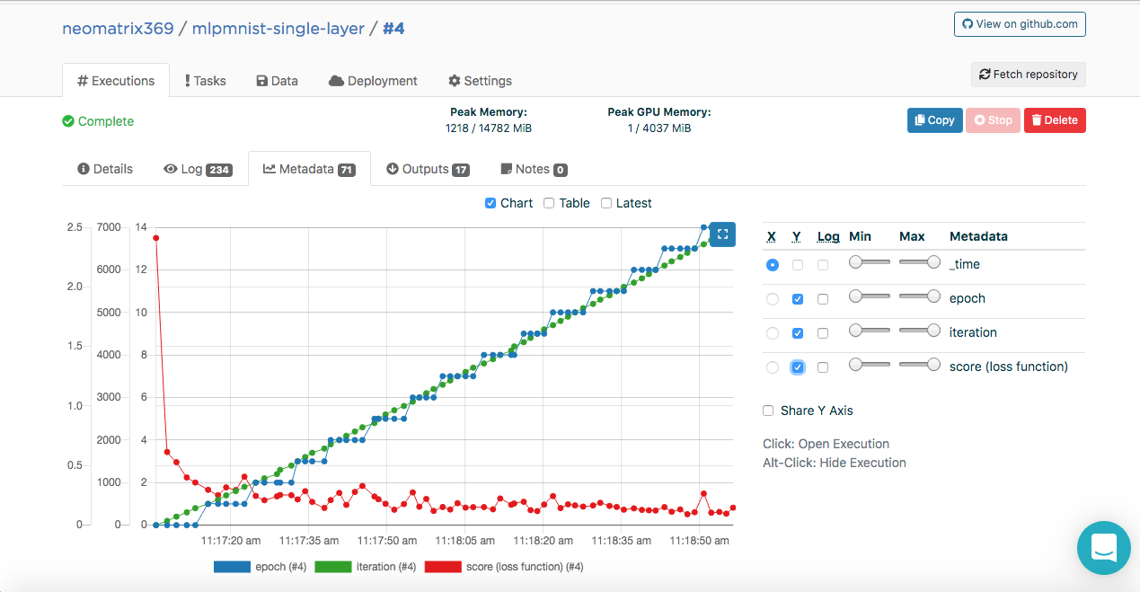Click the Fetch repository button
This screenshot has width=1140, height=592.
(x=1029, y=75)
